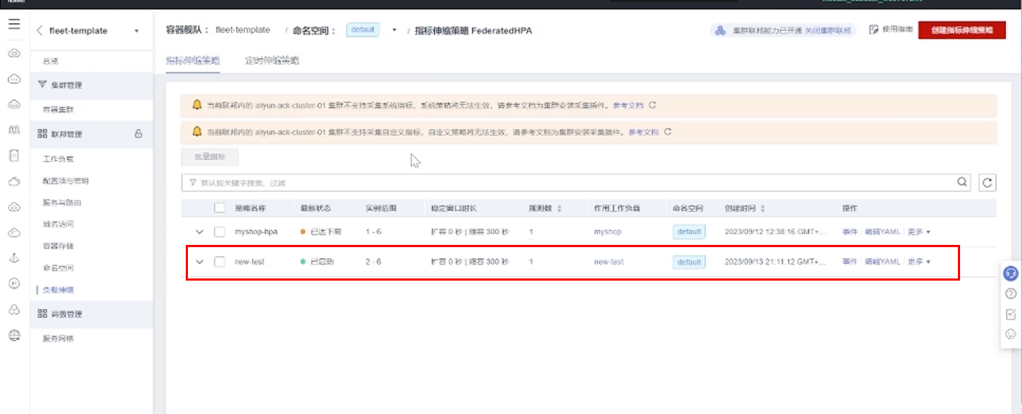Click 编辑YAML for the myshop-hpa row
1022x414 pixels.
pyautogui.click(x=882, y=232)
